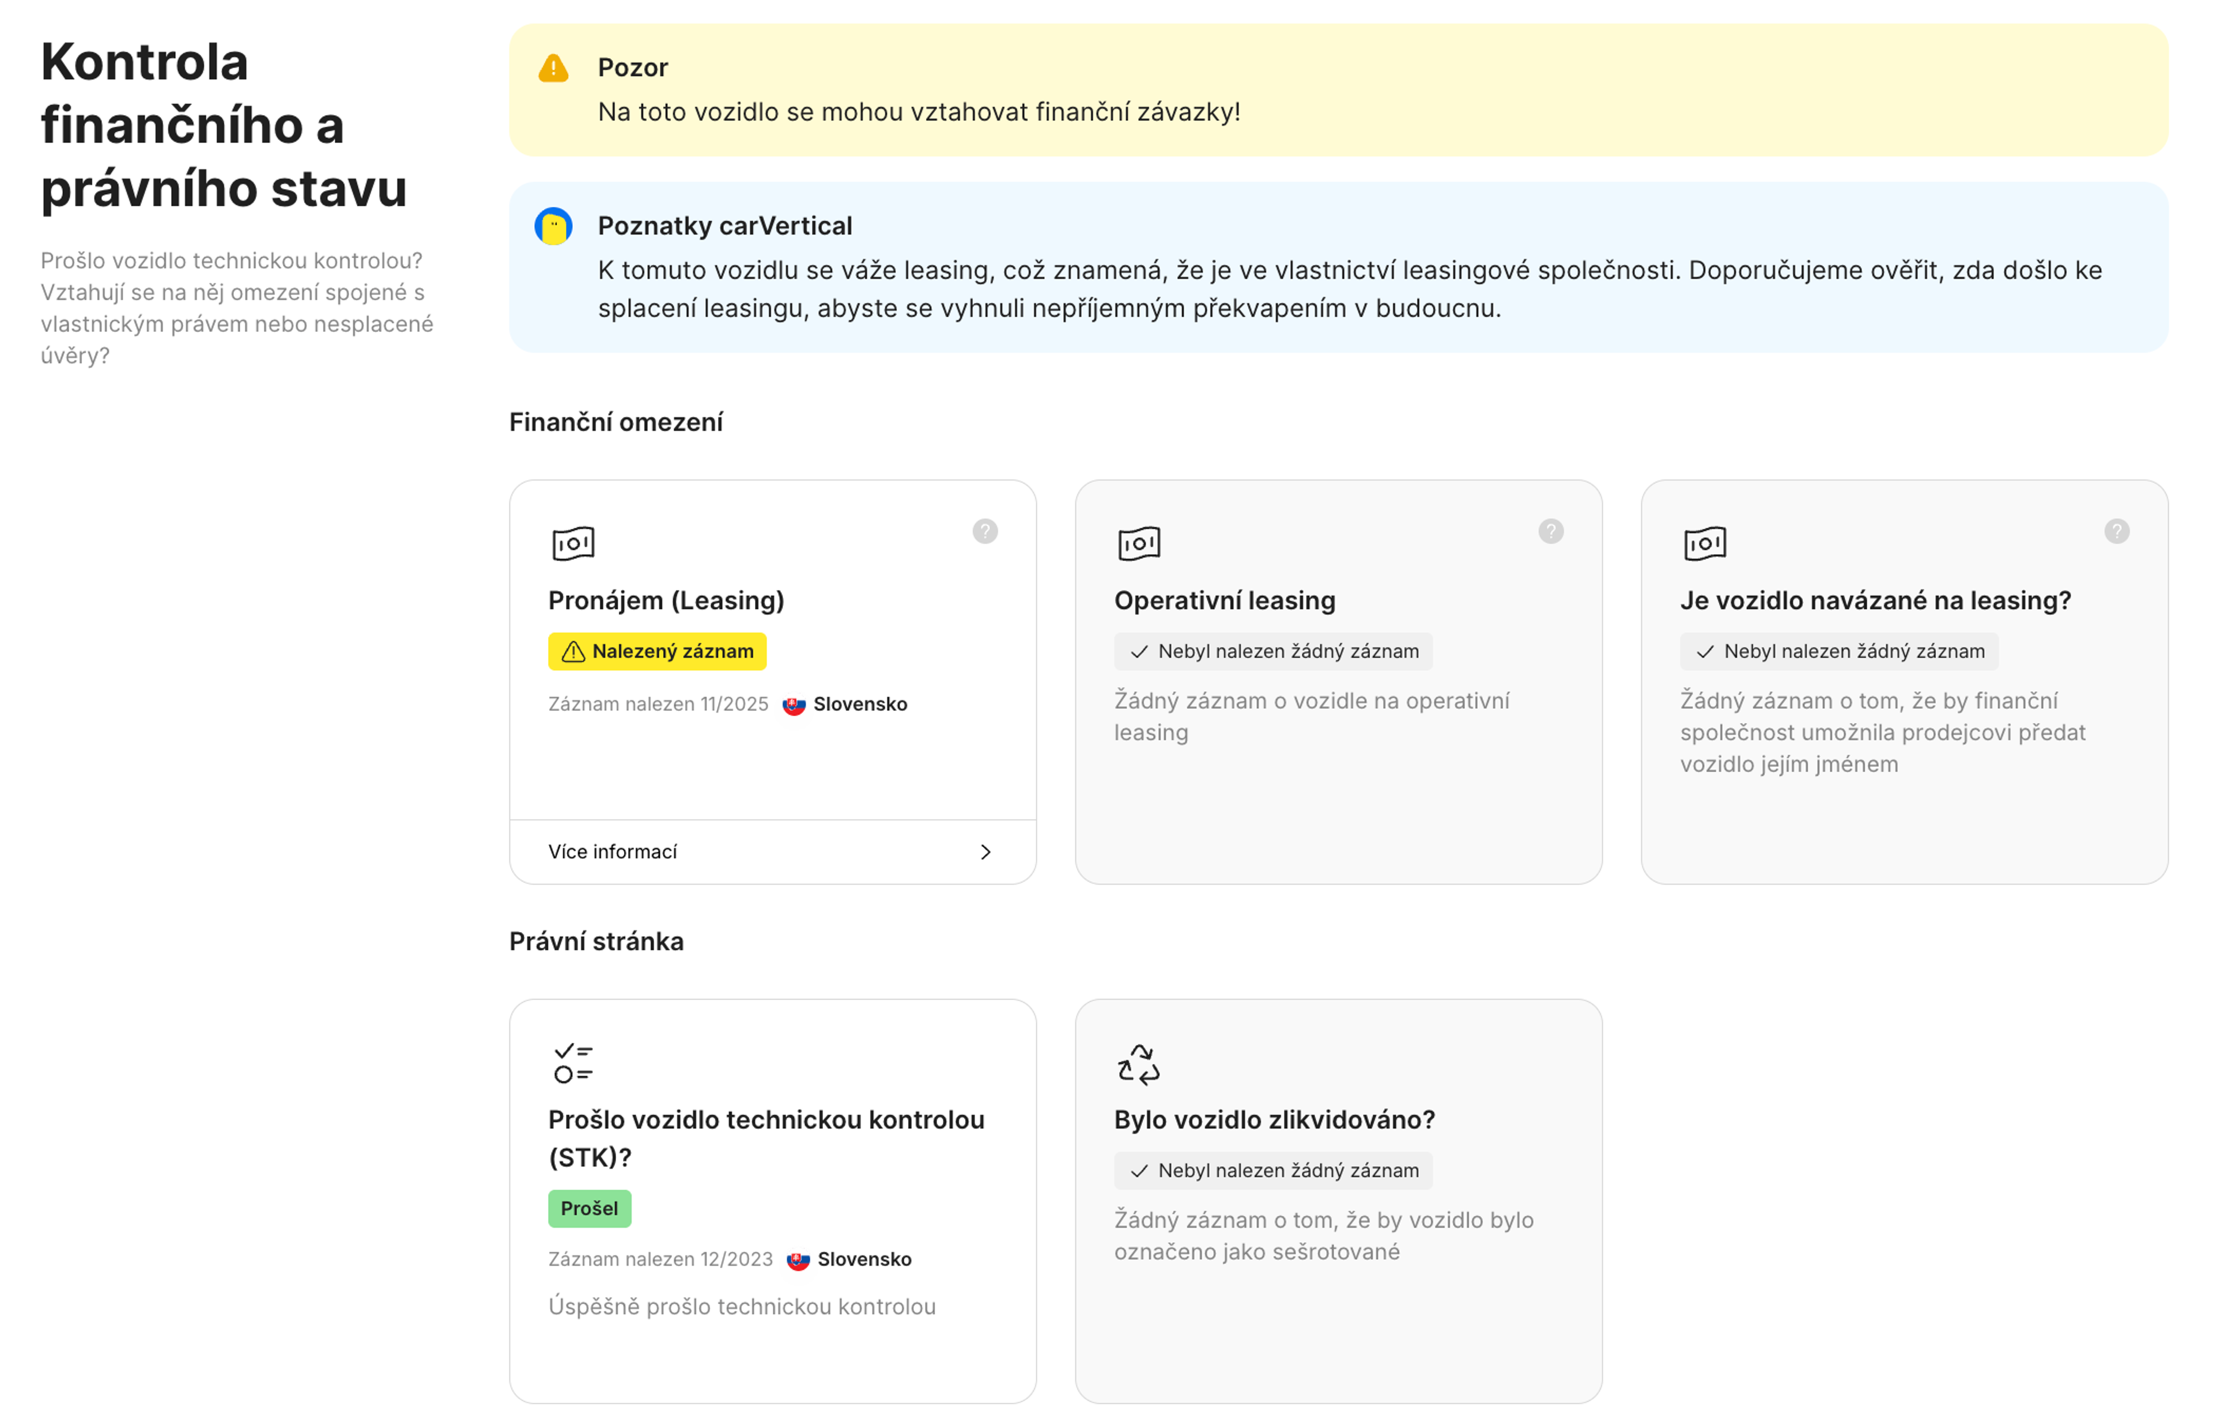Viewport: 2213px width, 1427px height.
Task: Click help icon on Operativní leasing card
Action: (x=1550, y=531)
